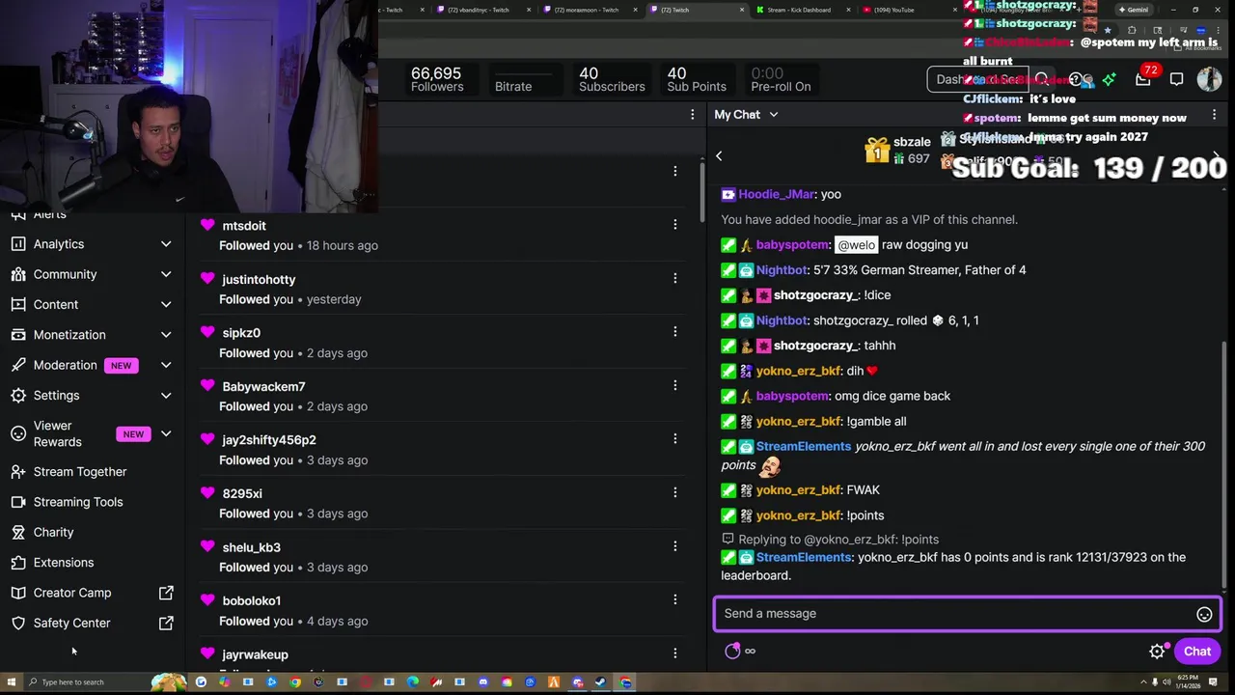The image size is (1235, 695).
Task: Click the 40 Subscribers stat
Action: click(612, 79)
